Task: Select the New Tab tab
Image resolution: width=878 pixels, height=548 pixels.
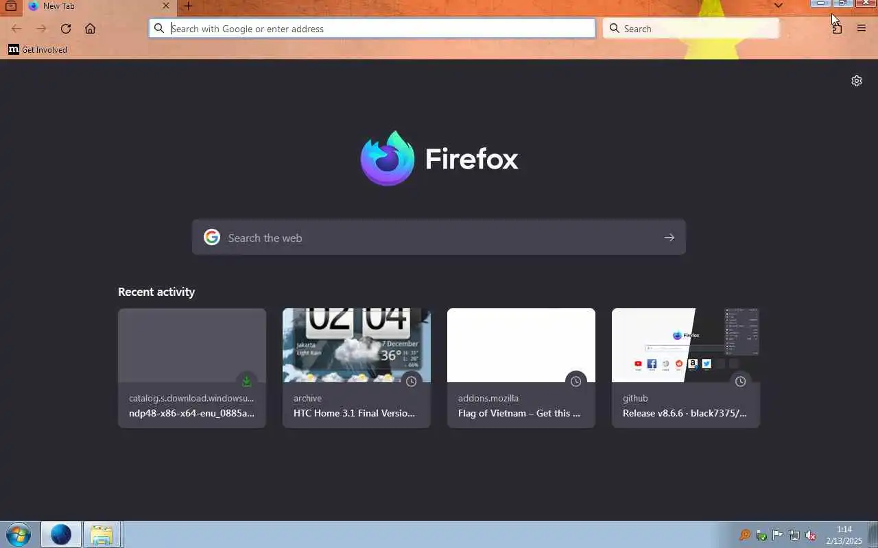Action: pyautogui.click(x=99, y=6)
